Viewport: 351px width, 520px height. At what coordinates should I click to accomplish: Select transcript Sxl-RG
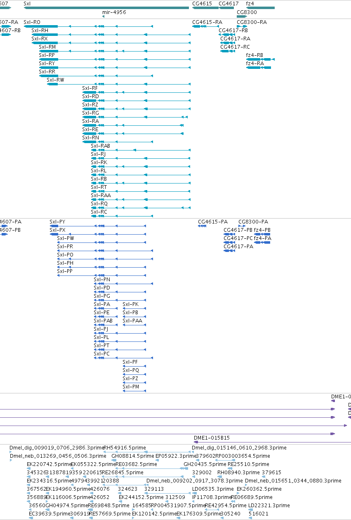click(91, 113)
